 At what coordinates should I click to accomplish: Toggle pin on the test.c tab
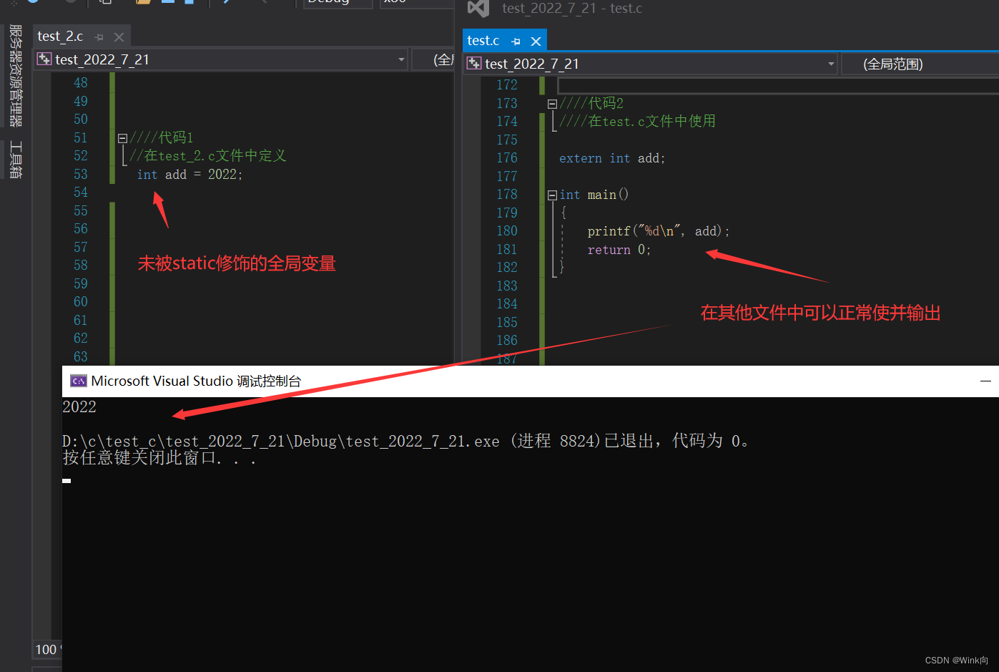[x=516, y=42]
